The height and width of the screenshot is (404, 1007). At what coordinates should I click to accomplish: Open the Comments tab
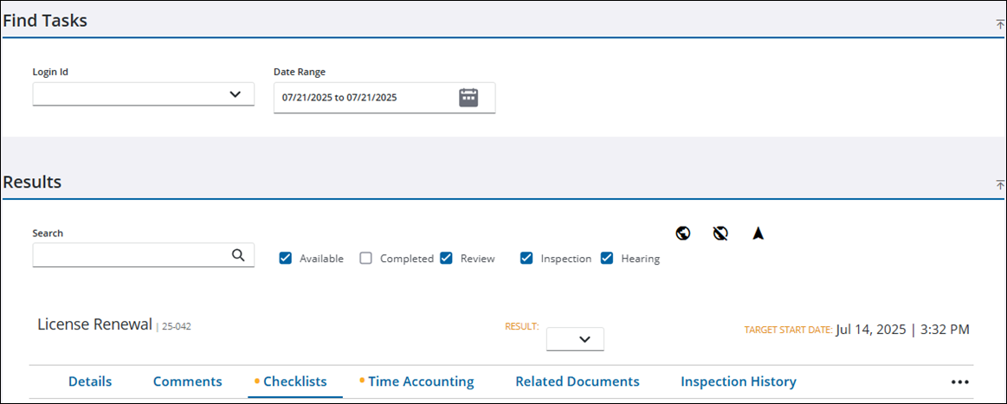pyautogui.click(x=187, y=382)
